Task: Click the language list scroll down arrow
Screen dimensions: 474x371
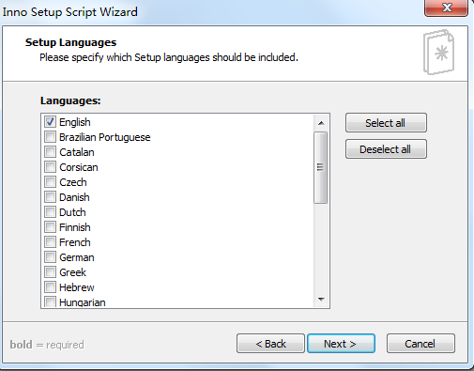Action: click(321, 300)
